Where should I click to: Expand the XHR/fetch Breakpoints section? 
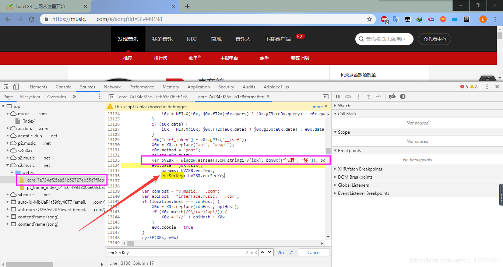(360, 169)
